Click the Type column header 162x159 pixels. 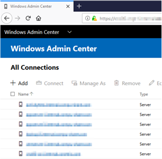tap(144, 94)
